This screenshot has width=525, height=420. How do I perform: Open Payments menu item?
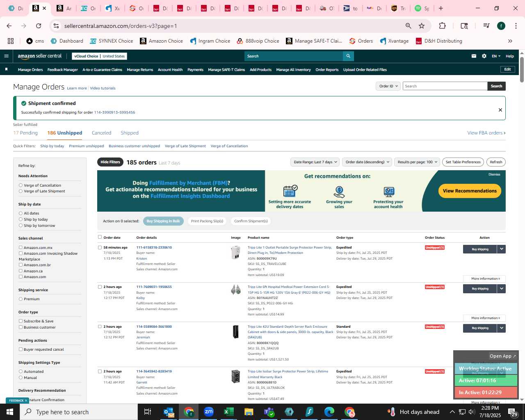[x=195, y=70]
